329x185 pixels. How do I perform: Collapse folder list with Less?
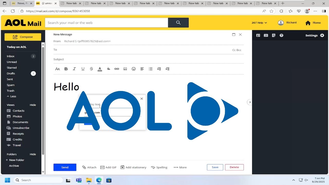click(12, 96)
